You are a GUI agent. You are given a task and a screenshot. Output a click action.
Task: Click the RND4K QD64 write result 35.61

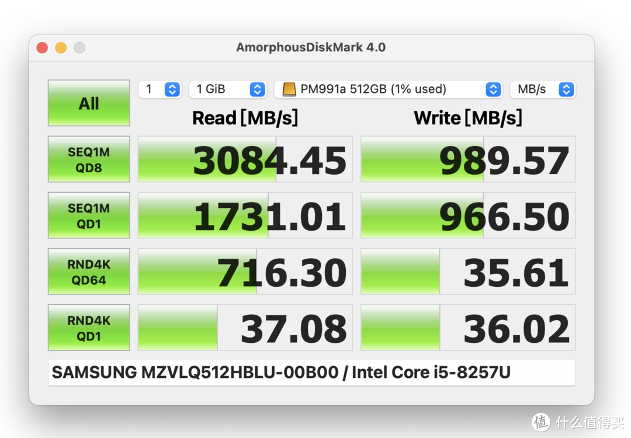[x=467, y=272]
